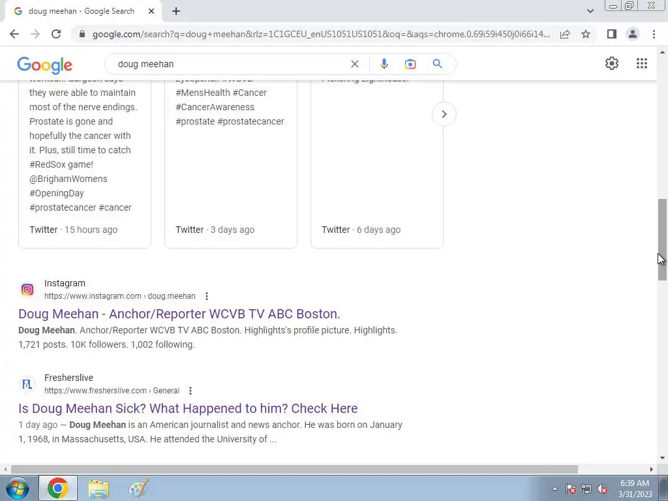
Task: Open the Chrome profile avatar menu
Action: coord(633,34)
